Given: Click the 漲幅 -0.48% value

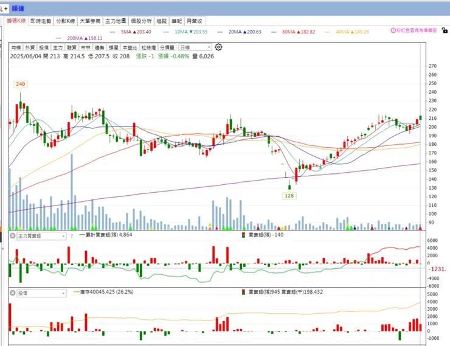Looking at the screenshot, I should (x=173, y=56).
